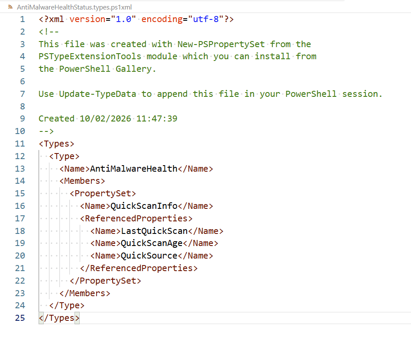Click the closing </Type> tag on line 24

(67, 306)
